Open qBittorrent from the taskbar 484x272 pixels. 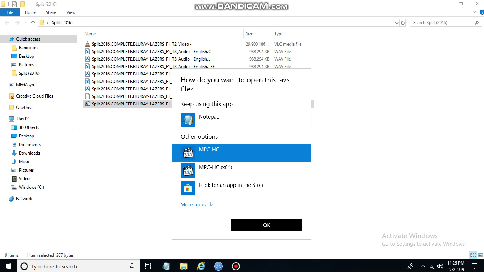point(219,266)
